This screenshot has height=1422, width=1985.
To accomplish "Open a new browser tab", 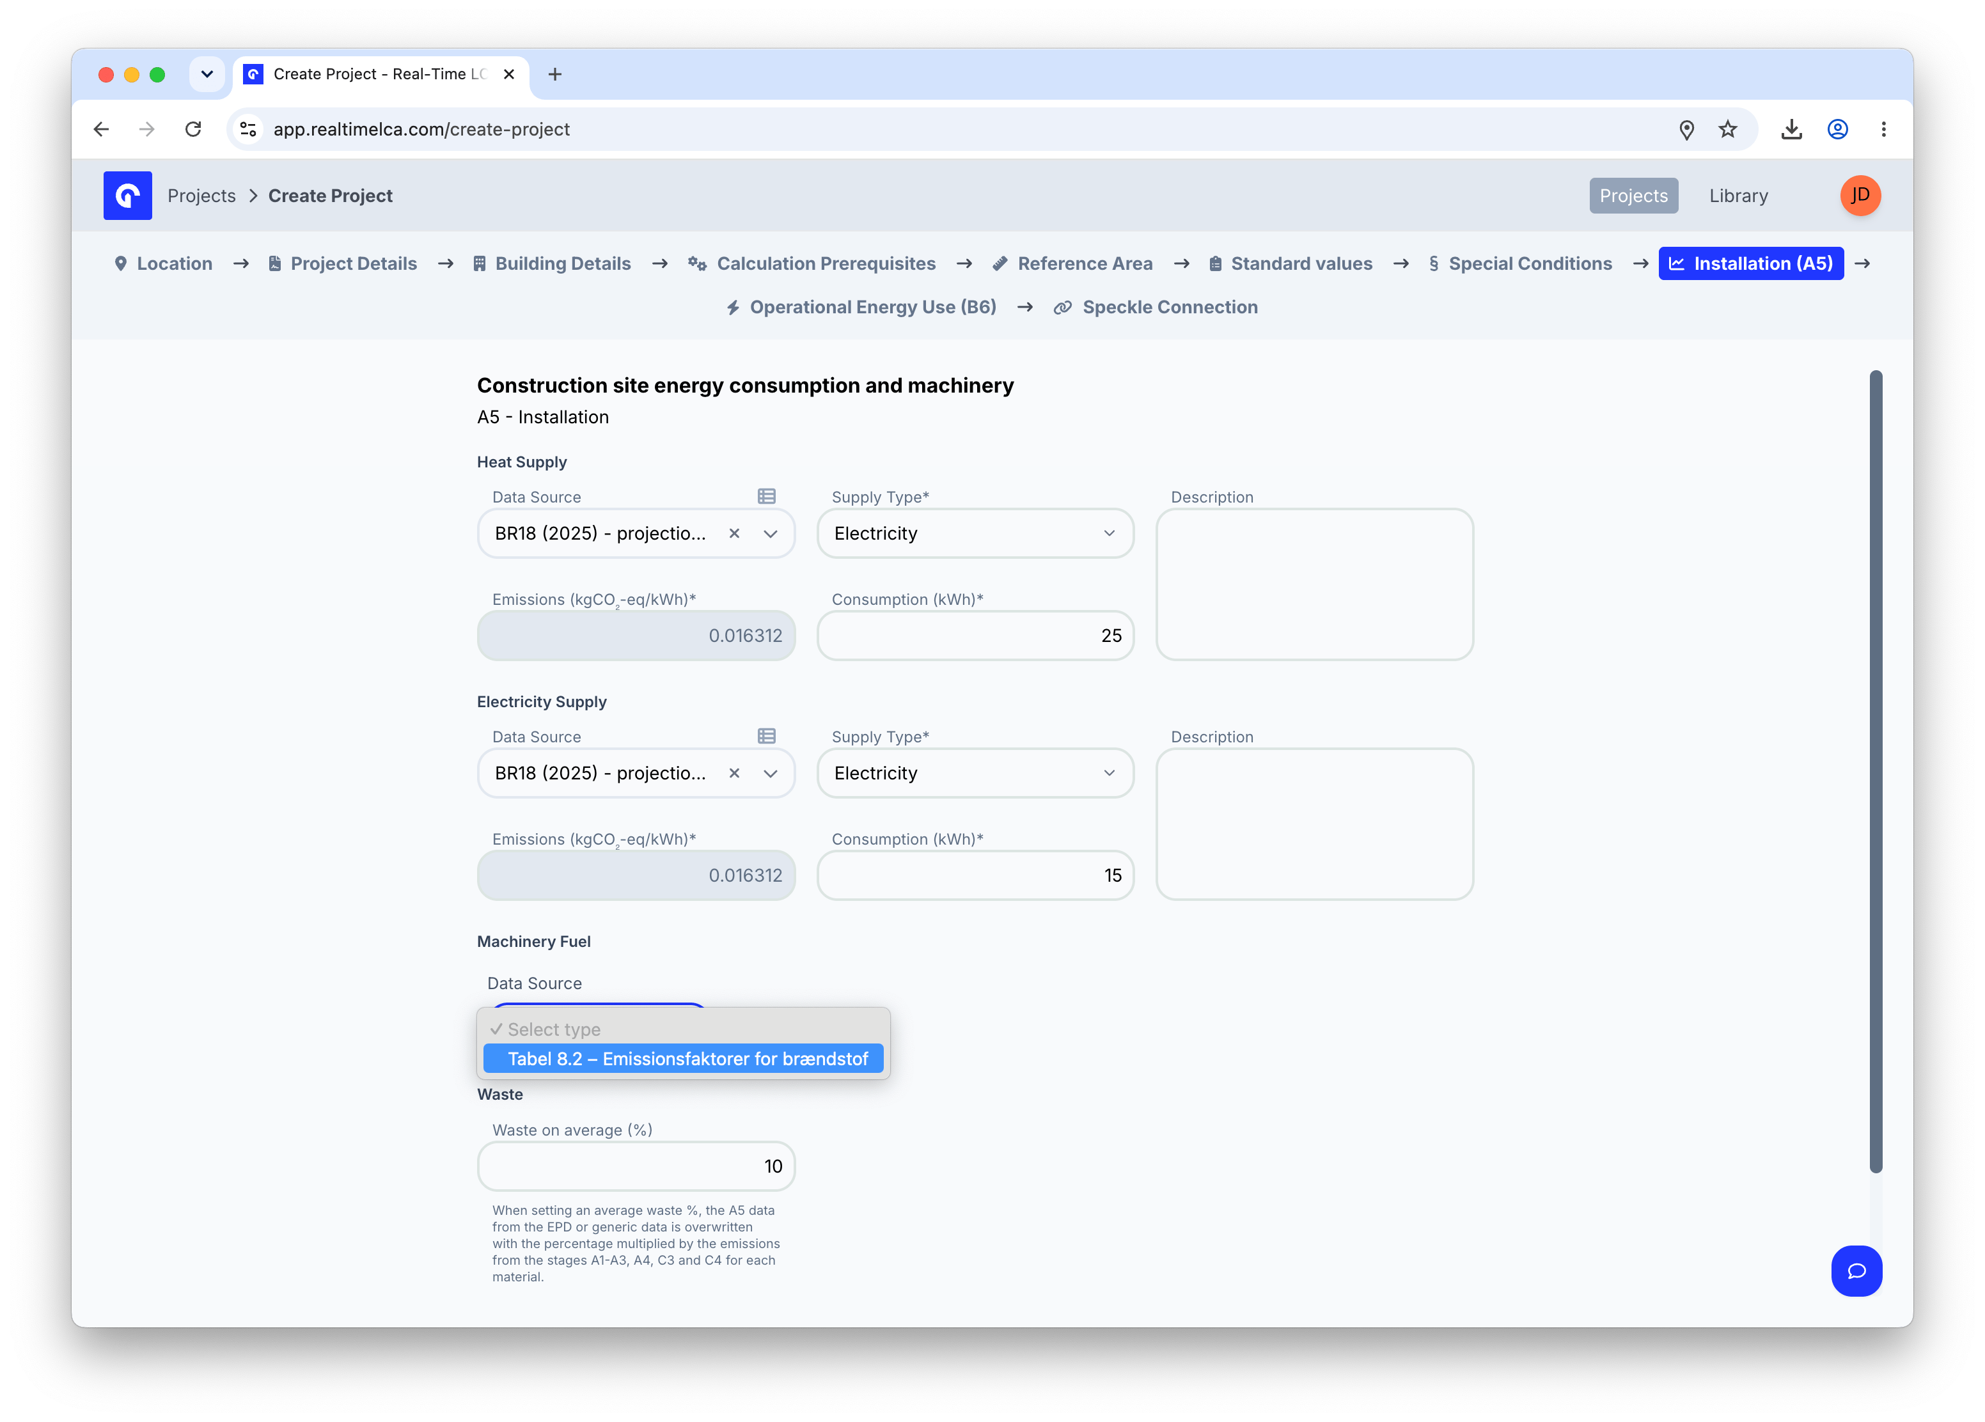I will pos(555,74).
